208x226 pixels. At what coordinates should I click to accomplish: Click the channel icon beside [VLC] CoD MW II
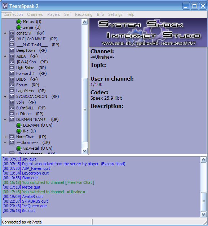coord(12,39)
